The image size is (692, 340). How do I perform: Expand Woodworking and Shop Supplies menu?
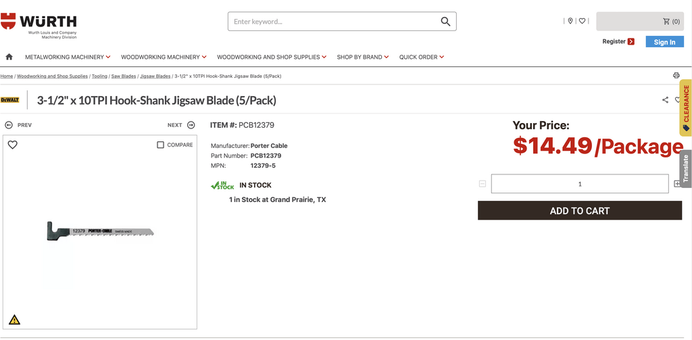click(x=272, y=57)
